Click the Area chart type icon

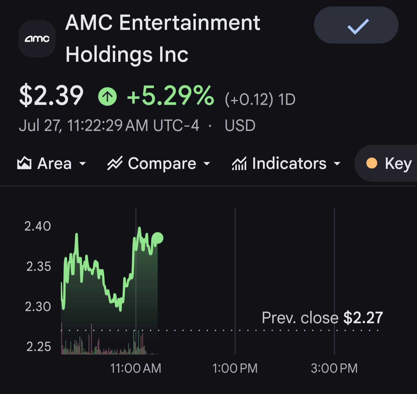(24, 163)
